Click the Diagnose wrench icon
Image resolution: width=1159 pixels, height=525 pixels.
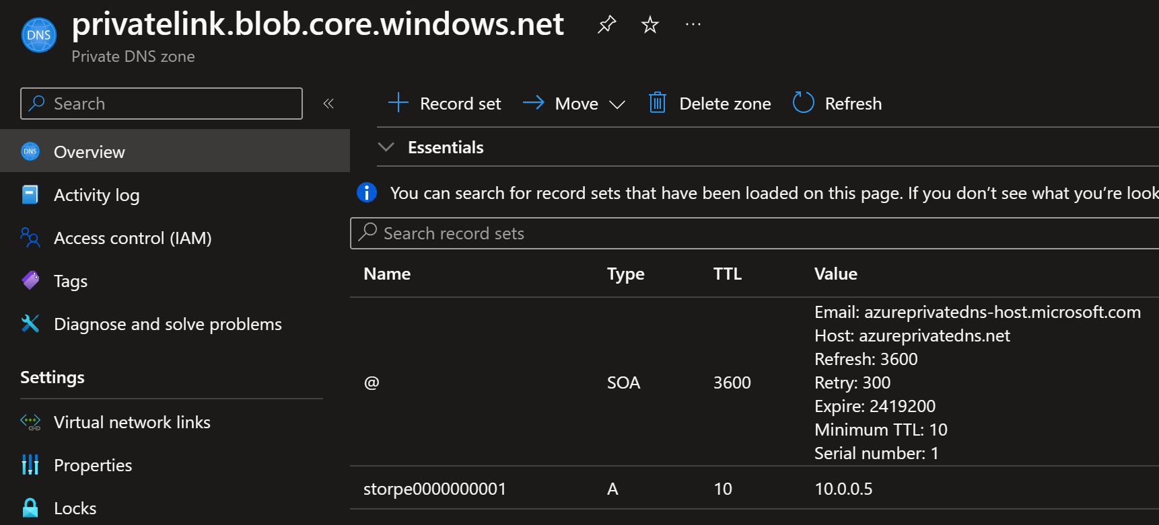(x=30, y=323)
